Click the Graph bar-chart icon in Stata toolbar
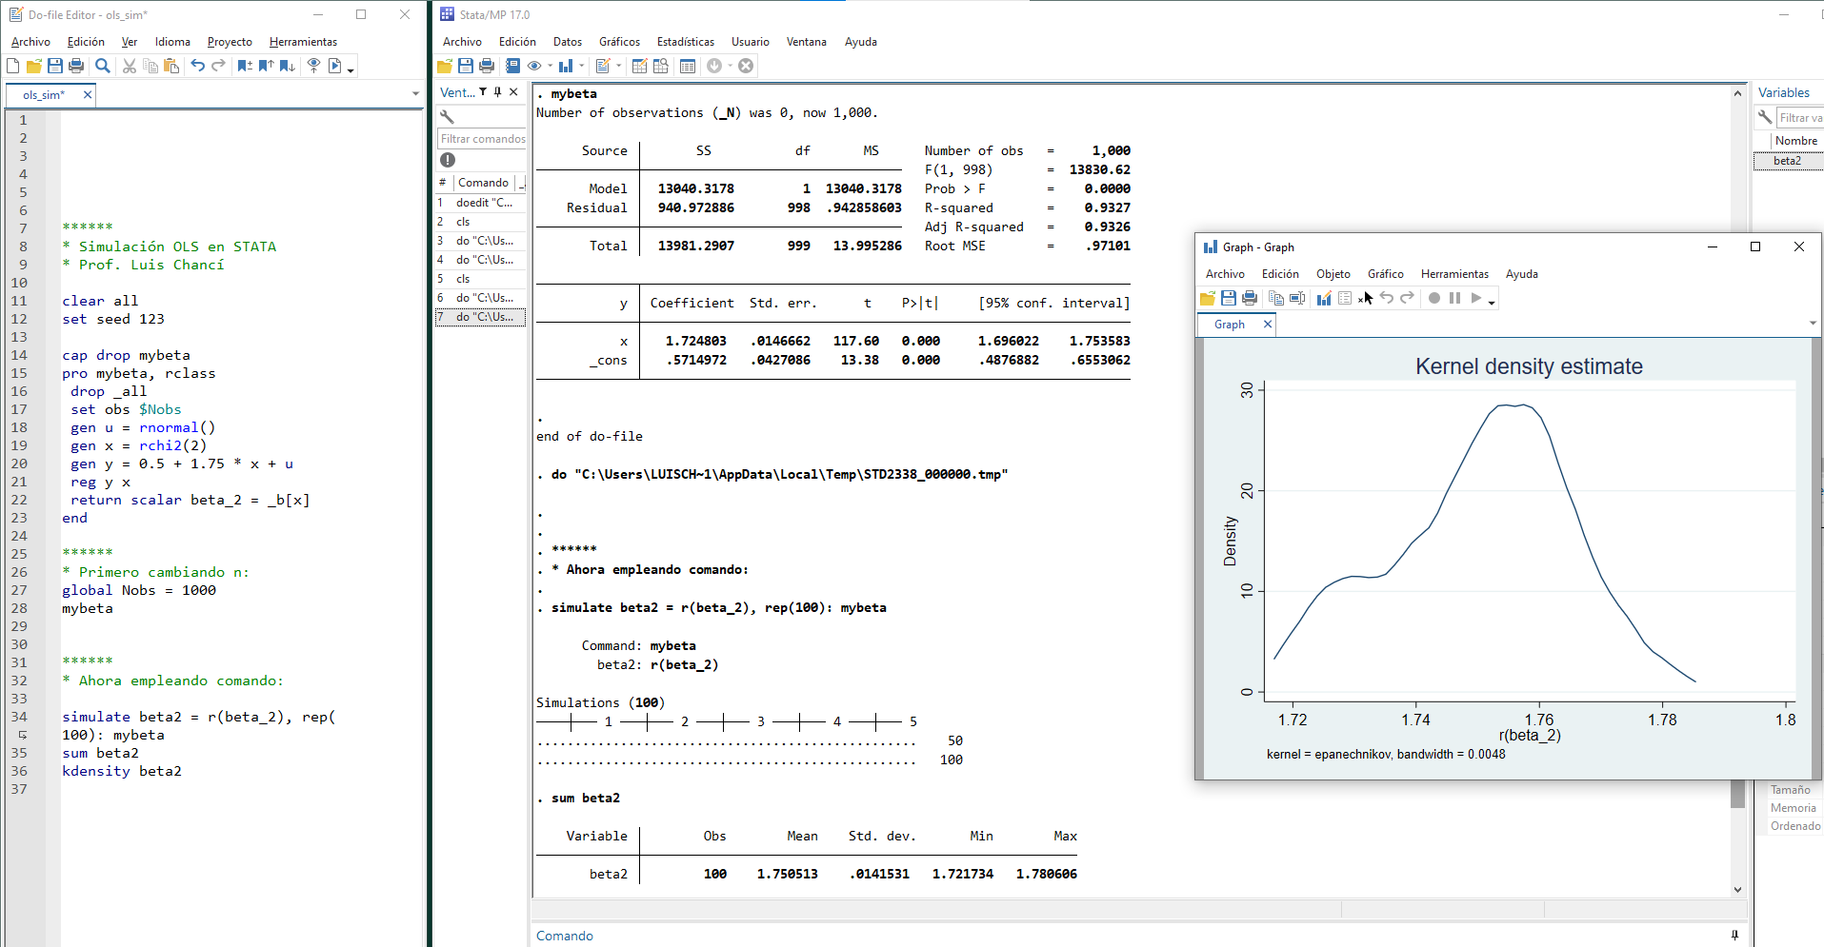Viewport: 1824px width, 947px height. pos(566,66)
